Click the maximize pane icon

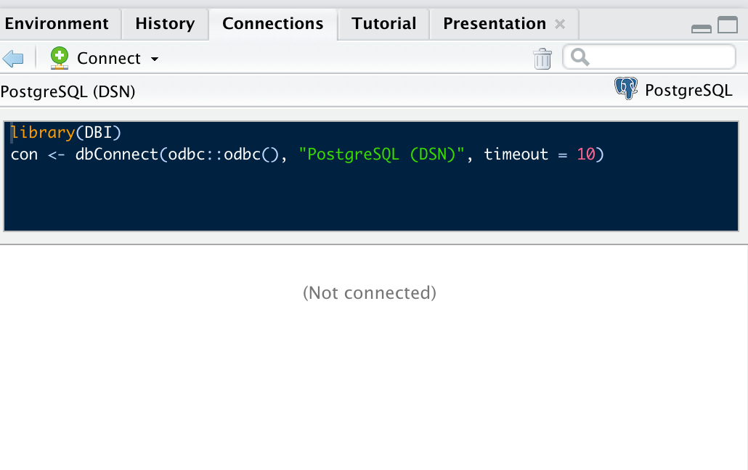[726, 25]
